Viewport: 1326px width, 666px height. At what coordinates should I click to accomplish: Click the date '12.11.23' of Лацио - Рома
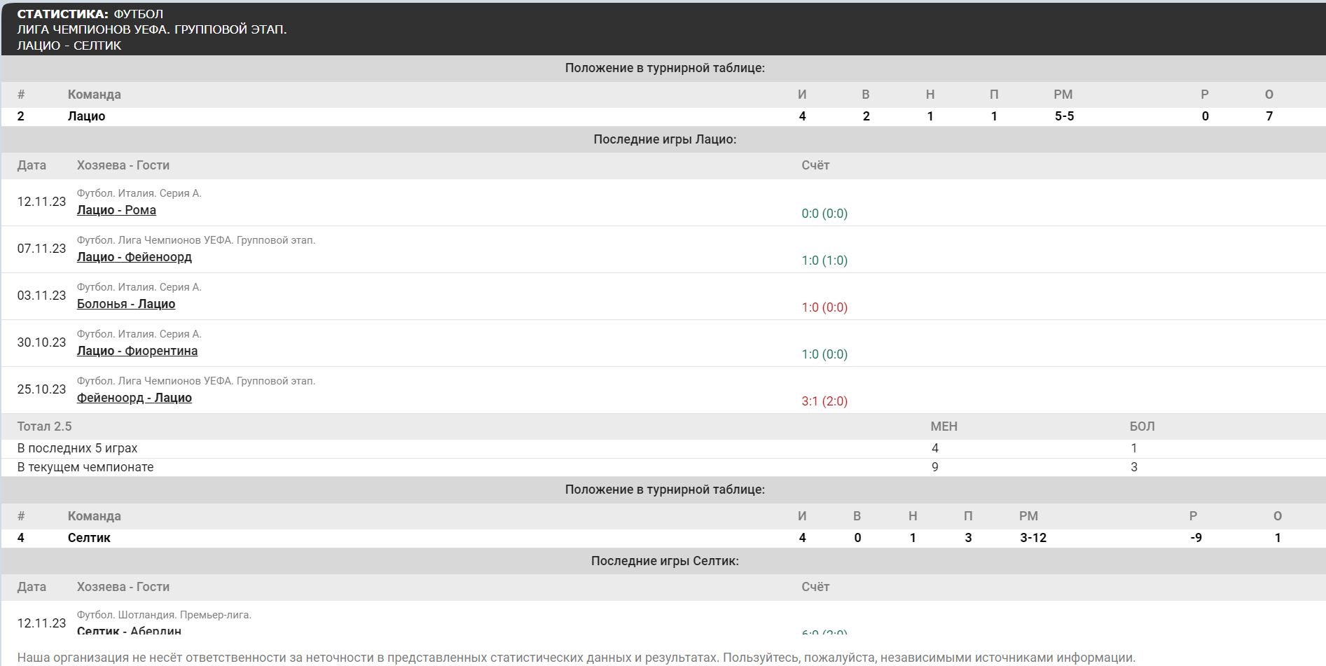tap(41, 202)
